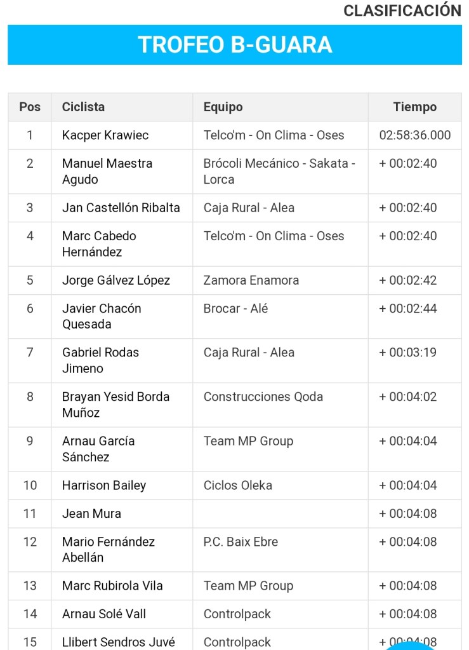Open Manuel Maestra Agudo's entry
This screenshot has width=469, height=650.
(107, 172)
